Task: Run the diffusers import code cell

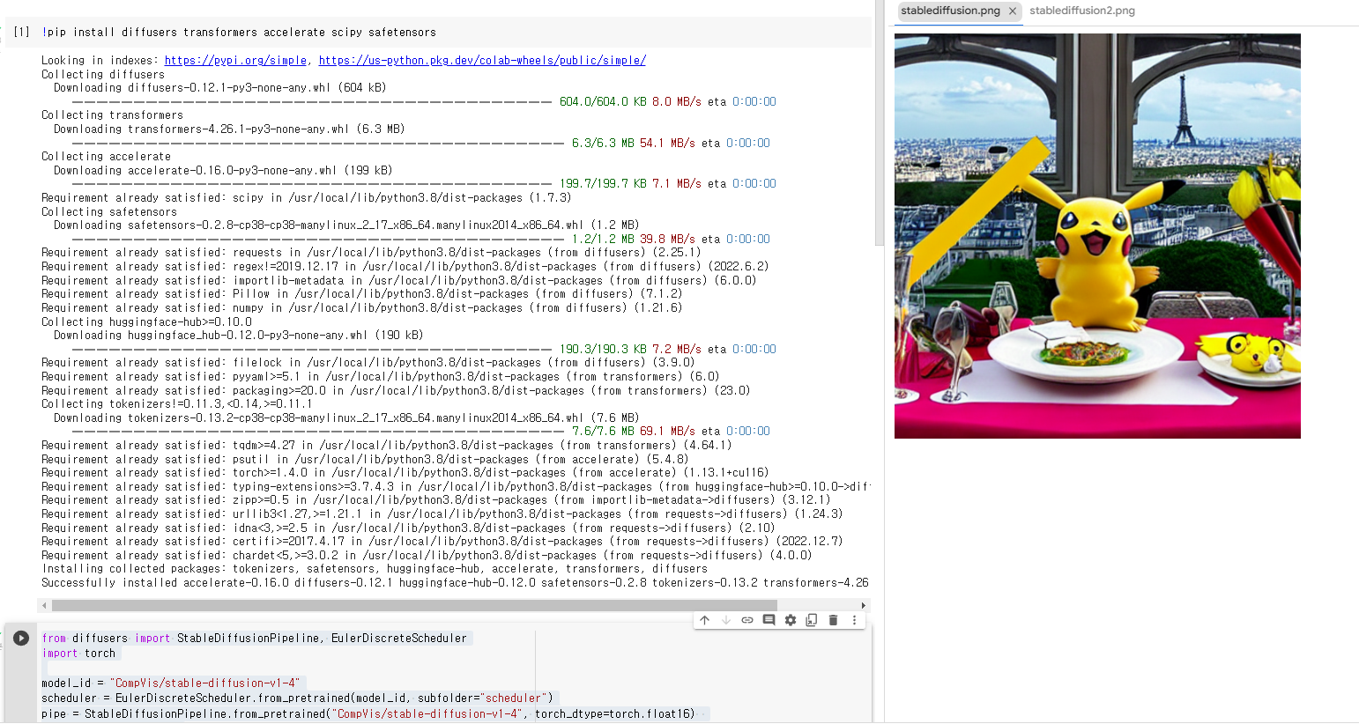Action: click(21, 638)
